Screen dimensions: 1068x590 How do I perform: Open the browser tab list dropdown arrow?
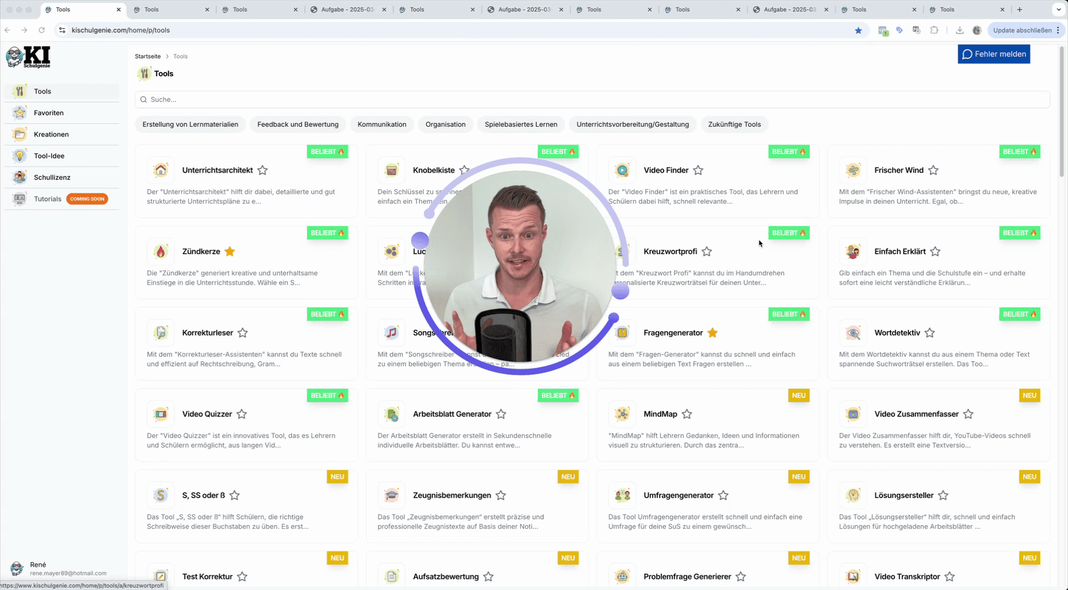click(1058, 9)
